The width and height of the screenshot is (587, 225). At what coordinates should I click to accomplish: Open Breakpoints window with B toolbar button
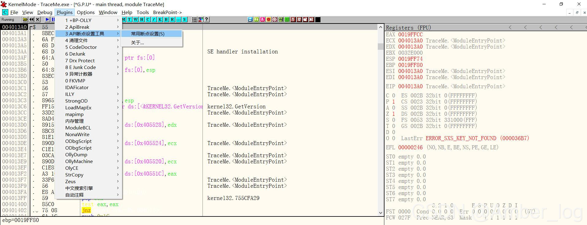tap(166, 19)
